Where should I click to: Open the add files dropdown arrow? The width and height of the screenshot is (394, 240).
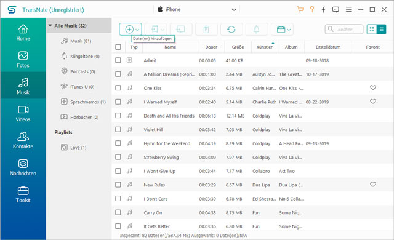tap(137, 30)
